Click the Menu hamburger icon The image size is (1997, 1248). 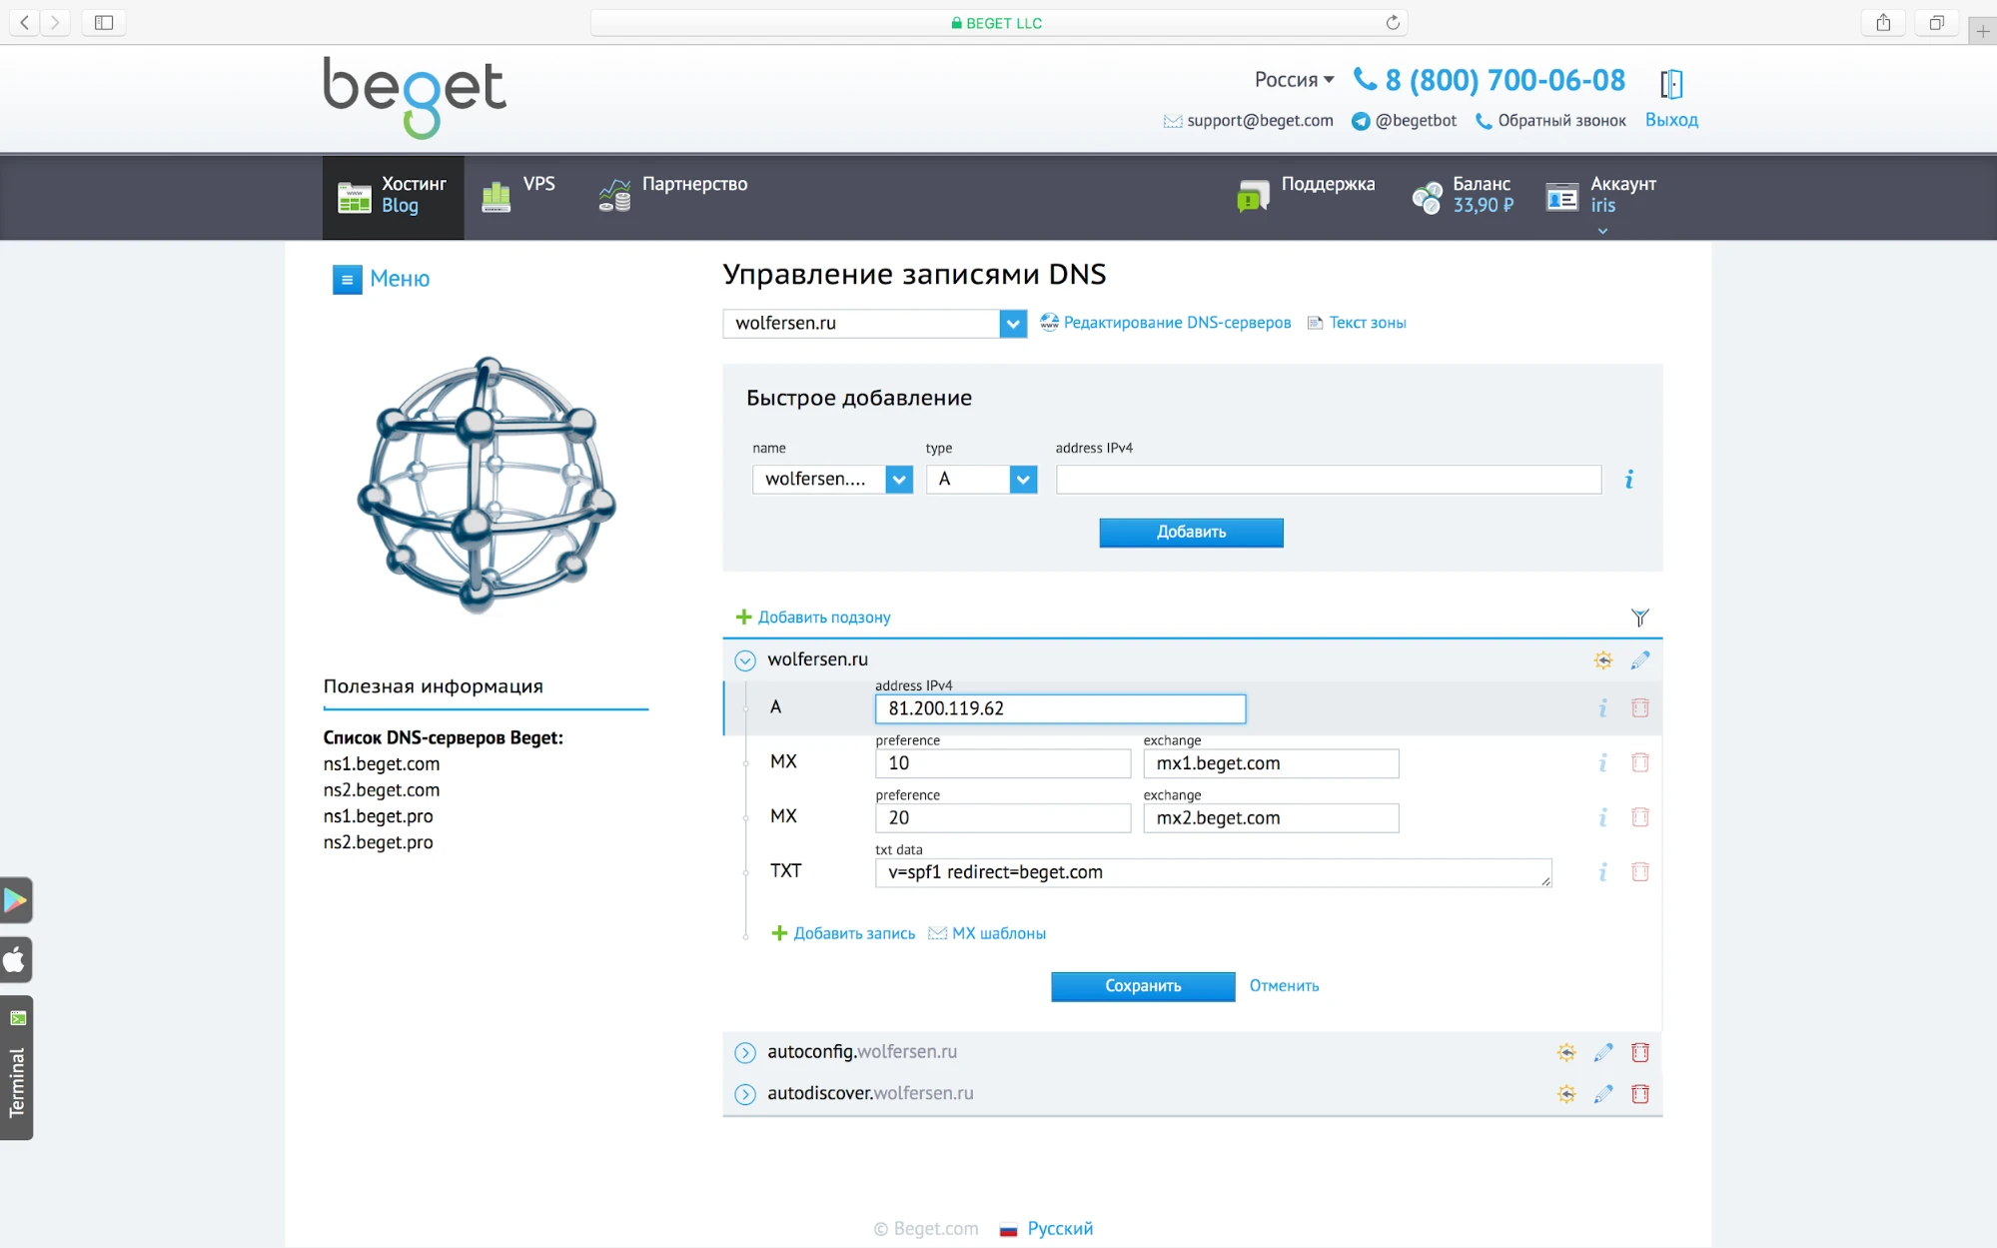pos(347,280)
